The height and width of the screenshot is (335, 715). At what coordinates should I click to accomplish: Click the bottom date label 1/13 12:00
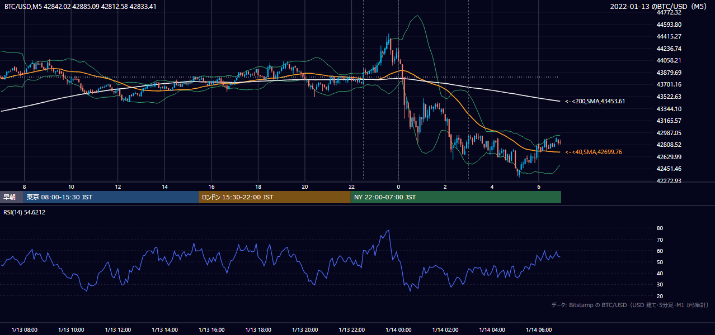(118, 330)
